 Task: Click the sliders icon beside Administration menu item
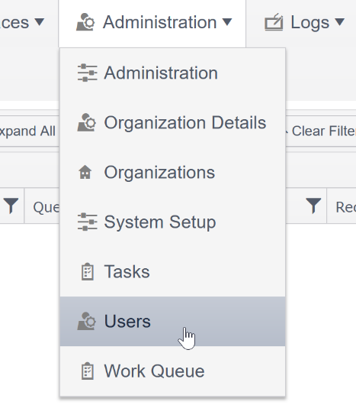coord(88,73)
